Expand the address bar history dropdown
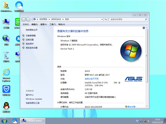 click(102, 19)
